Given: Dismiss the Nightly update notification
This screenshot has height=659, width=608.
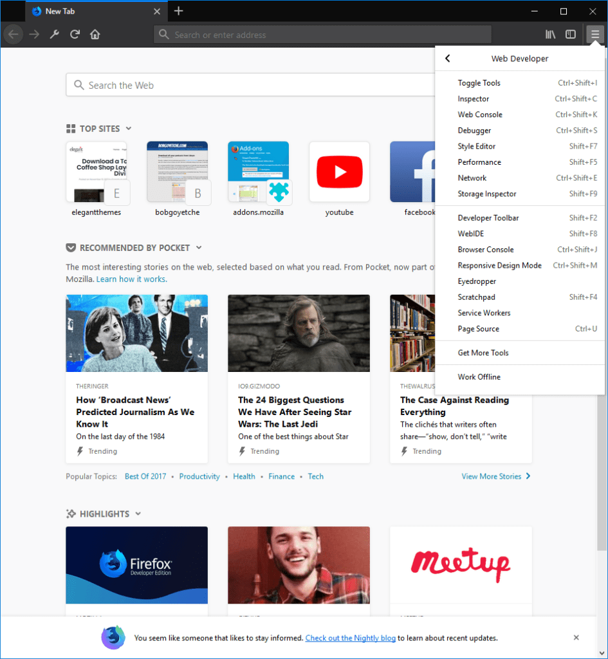Looking at the screenshot, I should click(576, 638).
